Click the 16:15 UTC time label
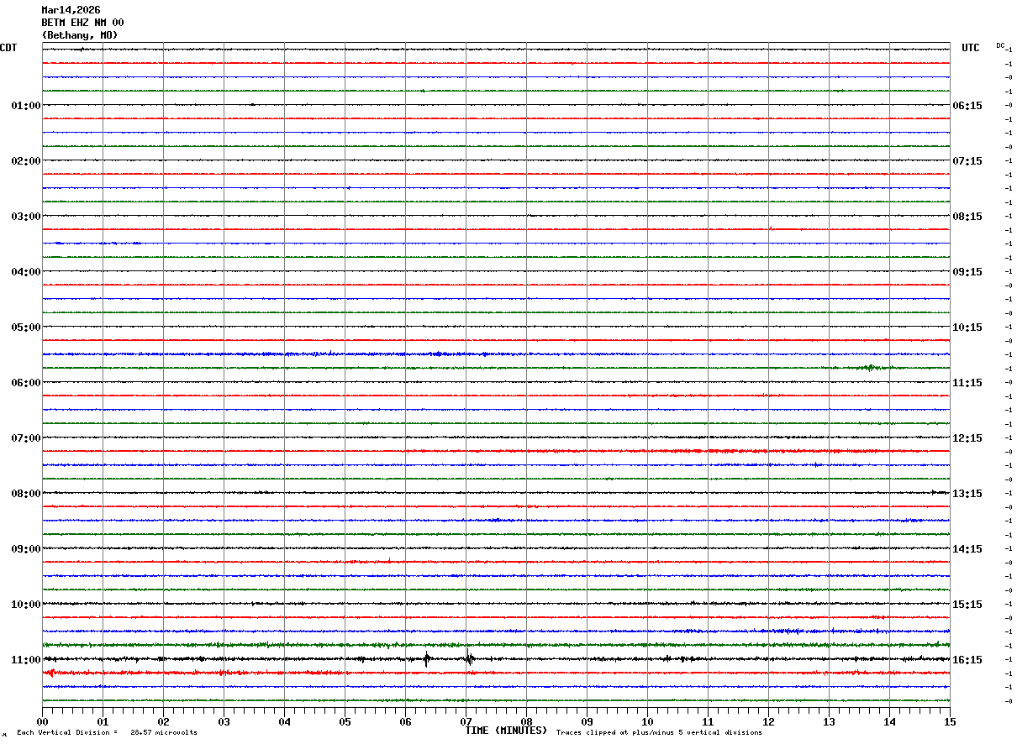1017x744 pixels. [x=967, y=660]
